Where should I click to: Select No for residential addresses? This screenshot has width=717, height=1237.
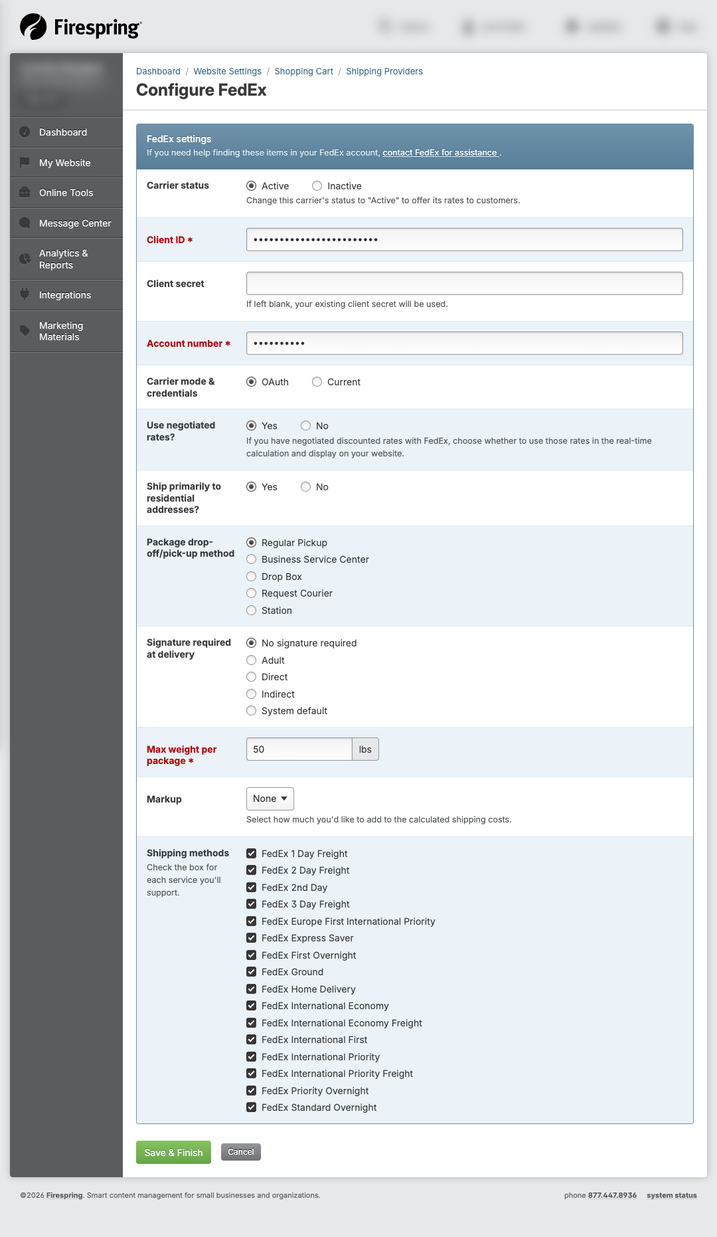[x=305, y=487]
